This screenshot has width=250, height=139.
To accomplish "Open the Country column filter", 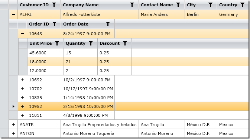I will 242,5.
